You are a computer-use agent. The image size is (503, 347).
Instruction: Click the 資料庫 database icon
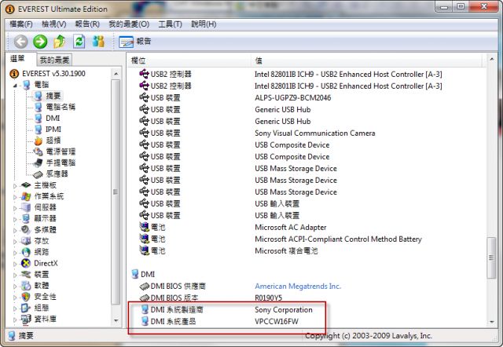coord(26,319)
